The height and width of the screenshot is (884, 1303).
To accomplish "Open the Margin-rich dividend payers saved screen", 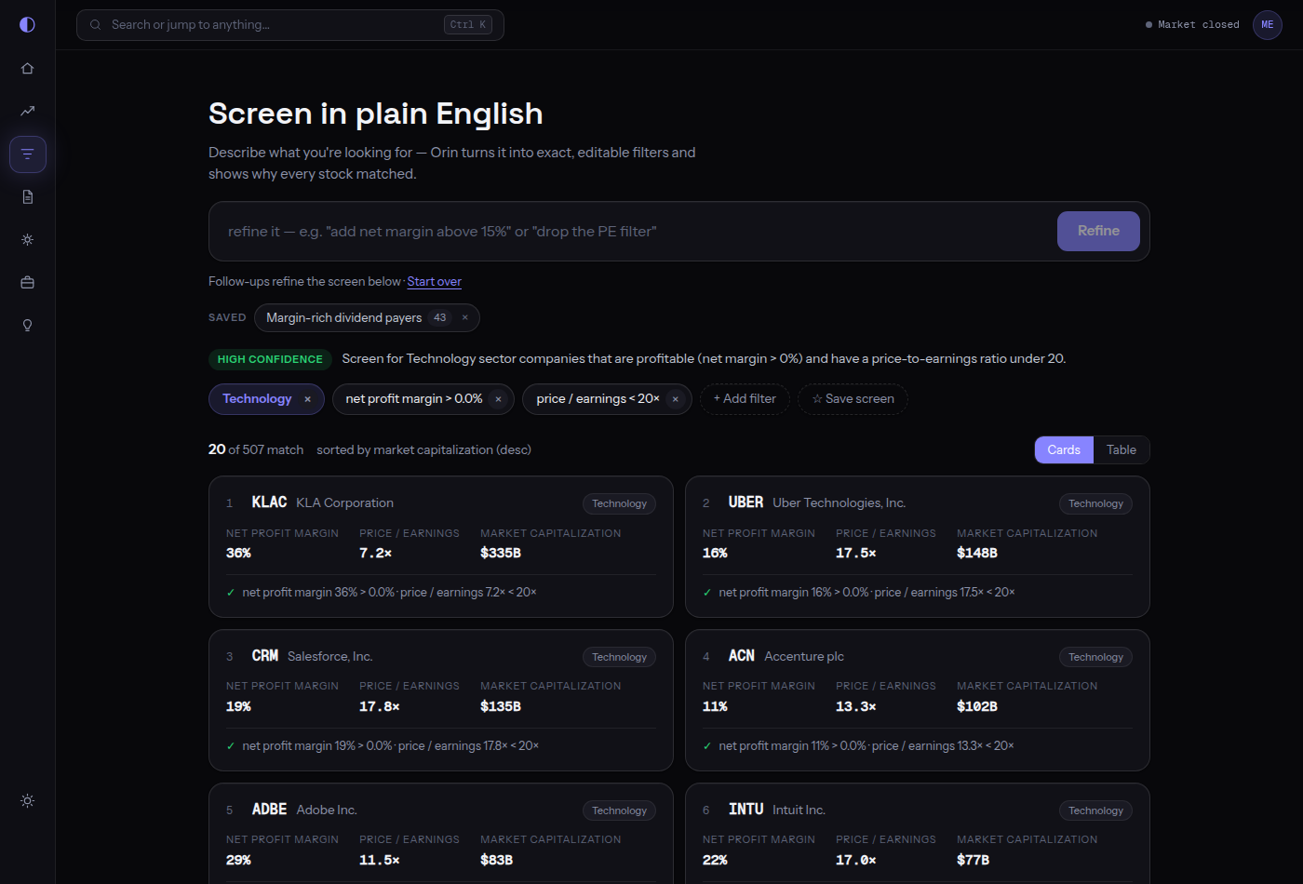I will point(343,318).
